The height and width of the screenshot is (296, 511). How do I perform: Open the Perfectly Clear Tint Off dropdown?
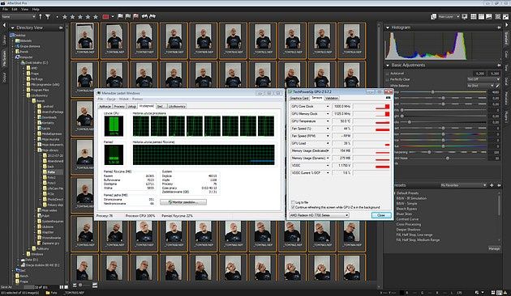click(x=483, y=79)
